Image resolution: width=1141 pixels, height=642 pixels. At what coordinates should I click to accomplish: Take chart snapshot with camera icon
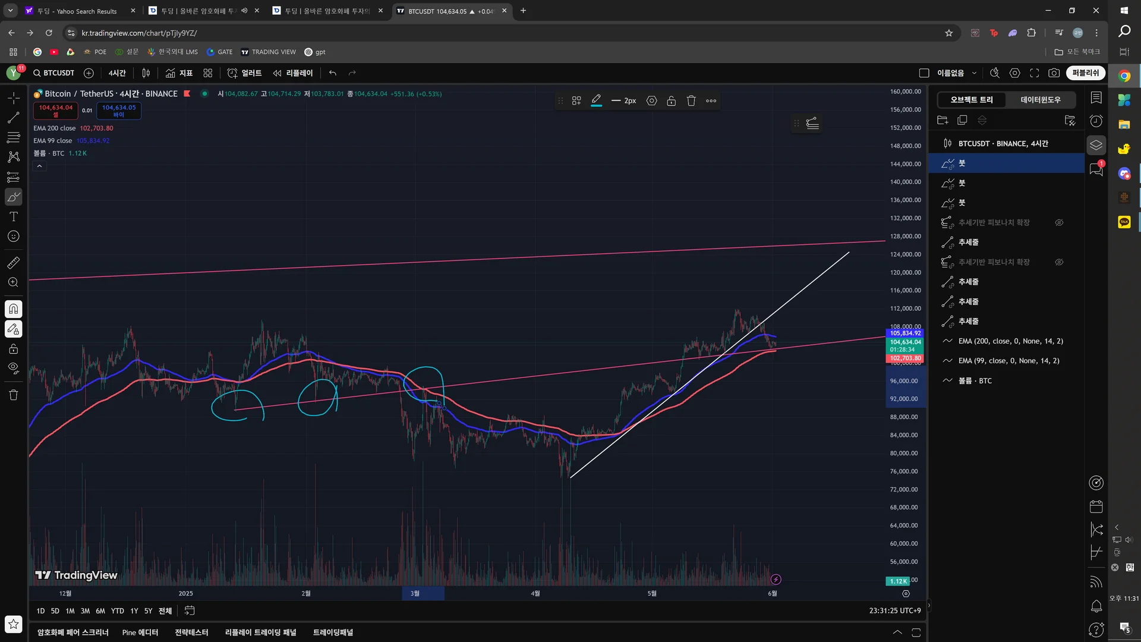(x=1054, y=73)
